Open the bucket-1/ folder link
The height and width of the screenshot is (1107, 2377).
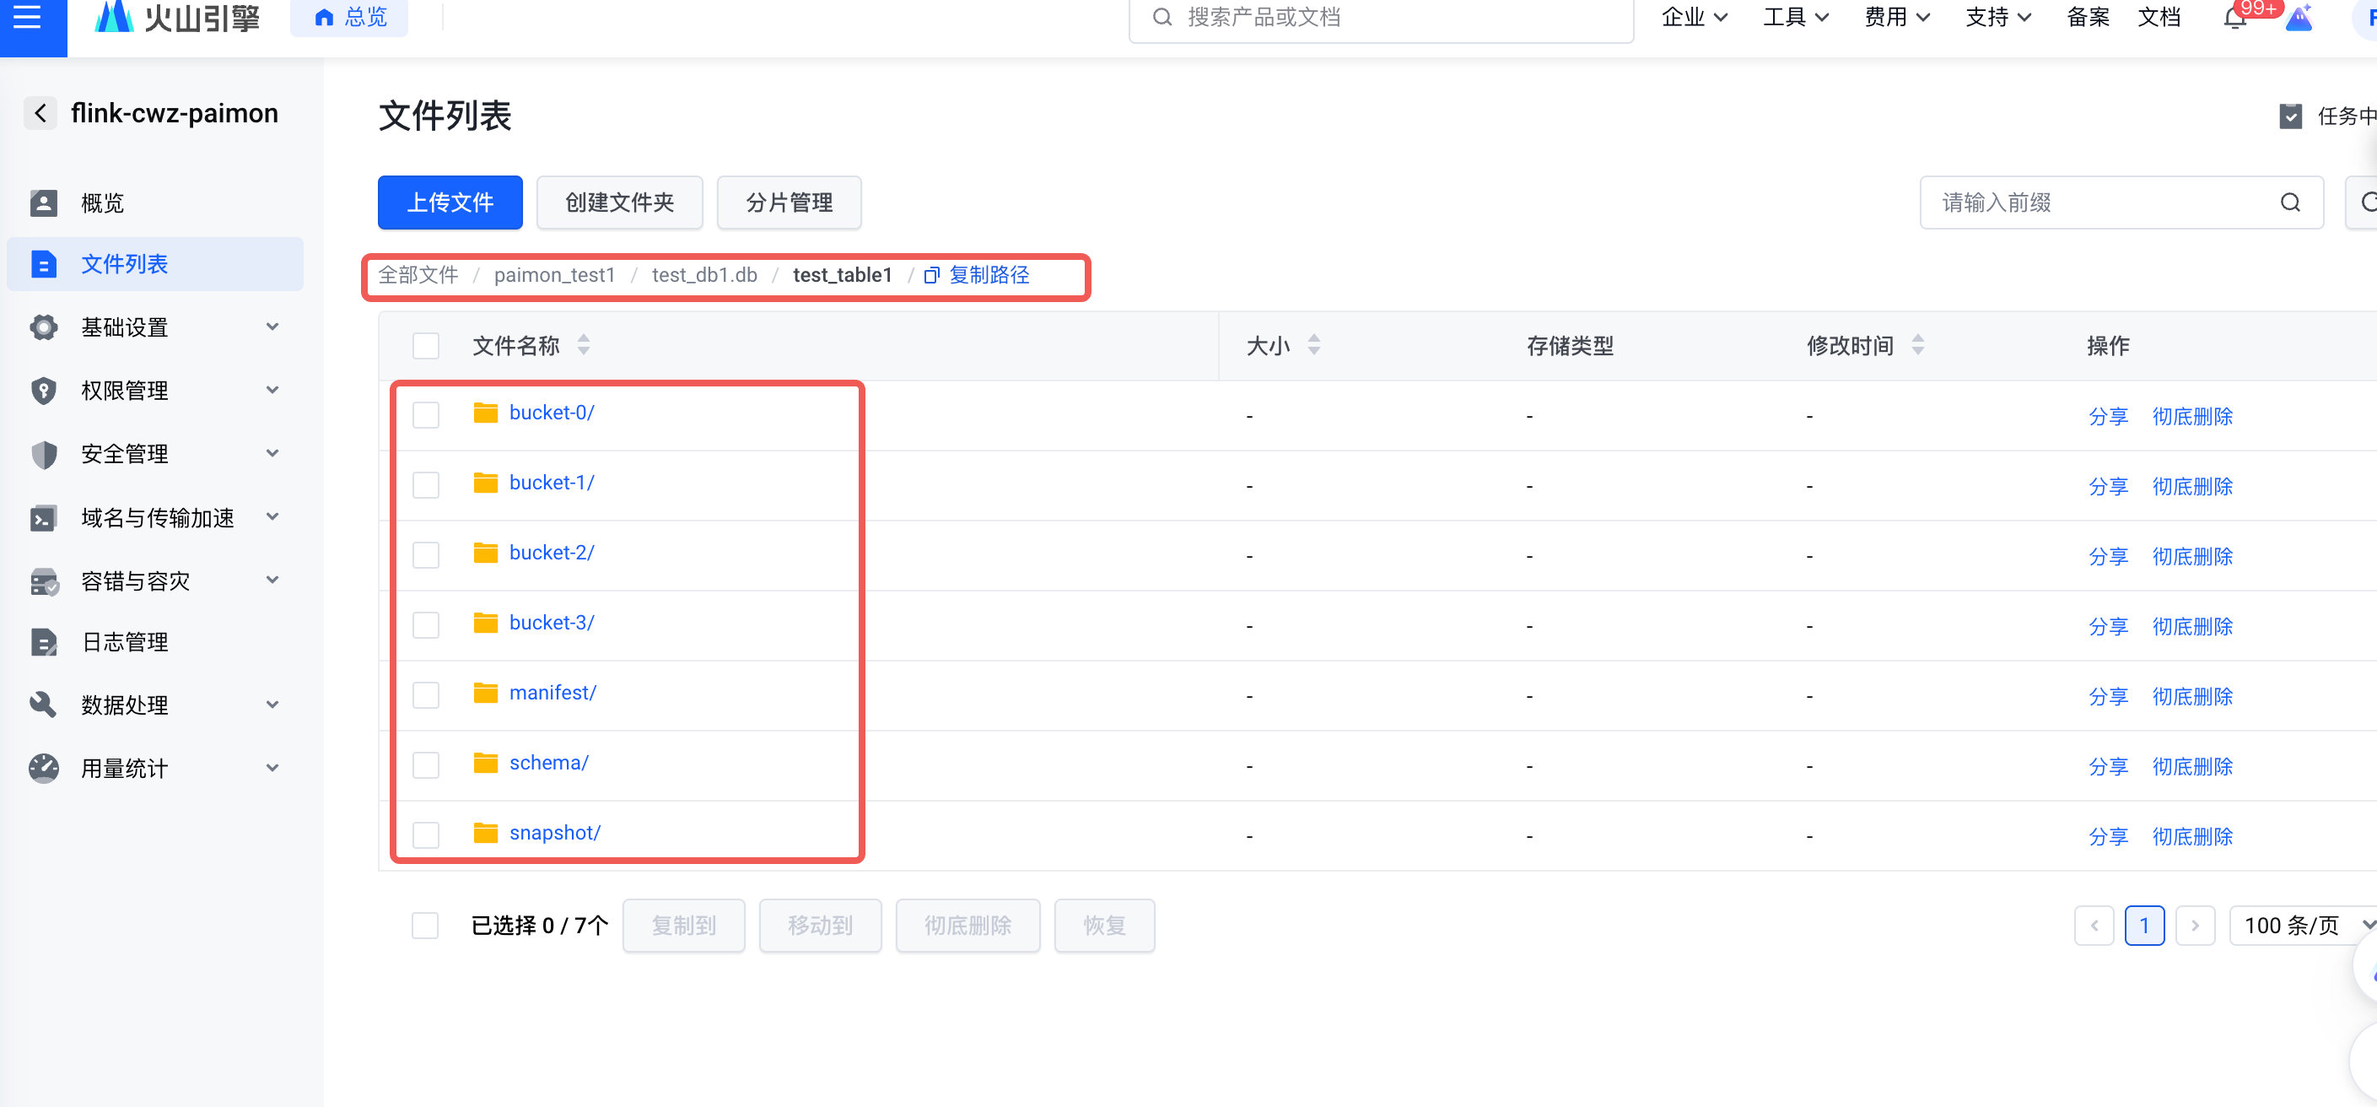point(552,483)
